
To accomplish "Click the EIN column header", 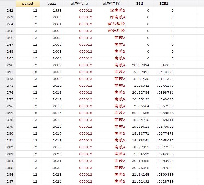I will (139, 4).
